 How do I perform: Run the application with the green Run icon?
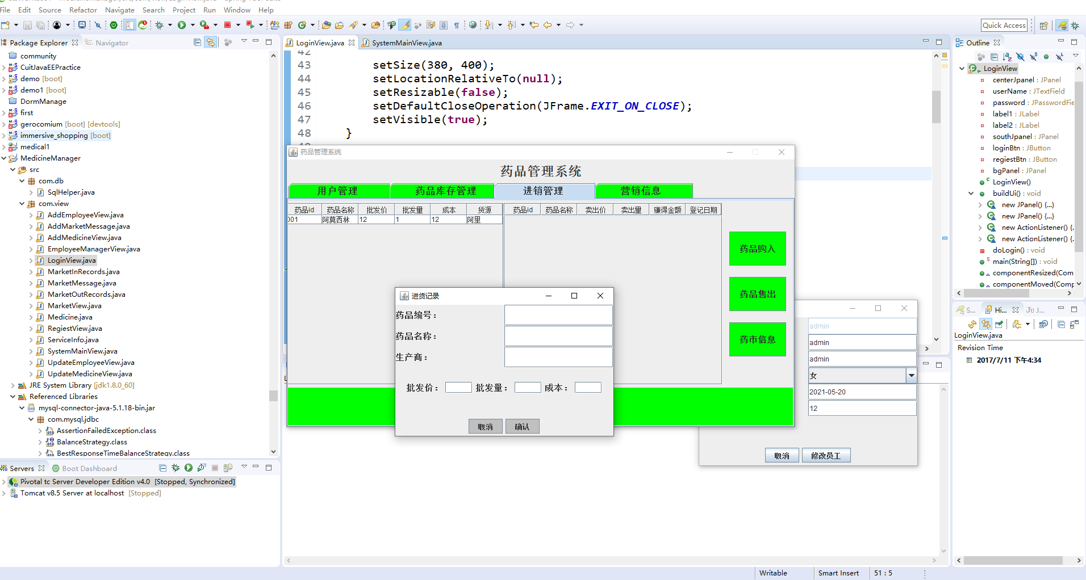[x=182, y=25]
